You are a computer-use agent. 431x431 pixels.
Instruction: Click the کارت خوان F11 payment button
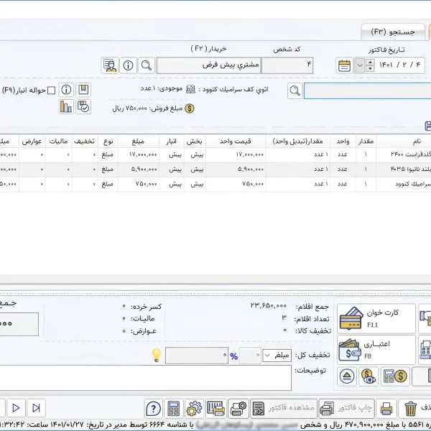point(376,318)
